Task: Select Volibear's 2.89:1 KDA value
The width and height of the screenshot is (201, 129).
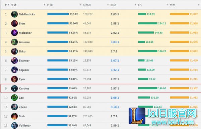Action: 115,126
